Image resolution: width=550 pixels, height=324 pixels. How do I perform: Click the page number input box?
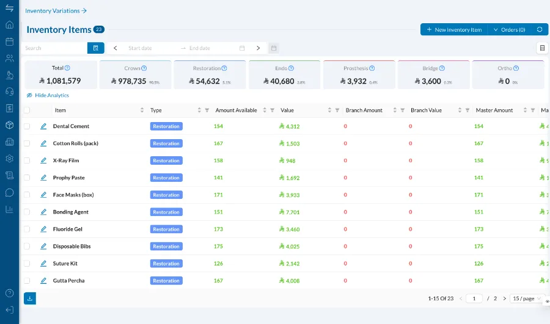[474, 298]
